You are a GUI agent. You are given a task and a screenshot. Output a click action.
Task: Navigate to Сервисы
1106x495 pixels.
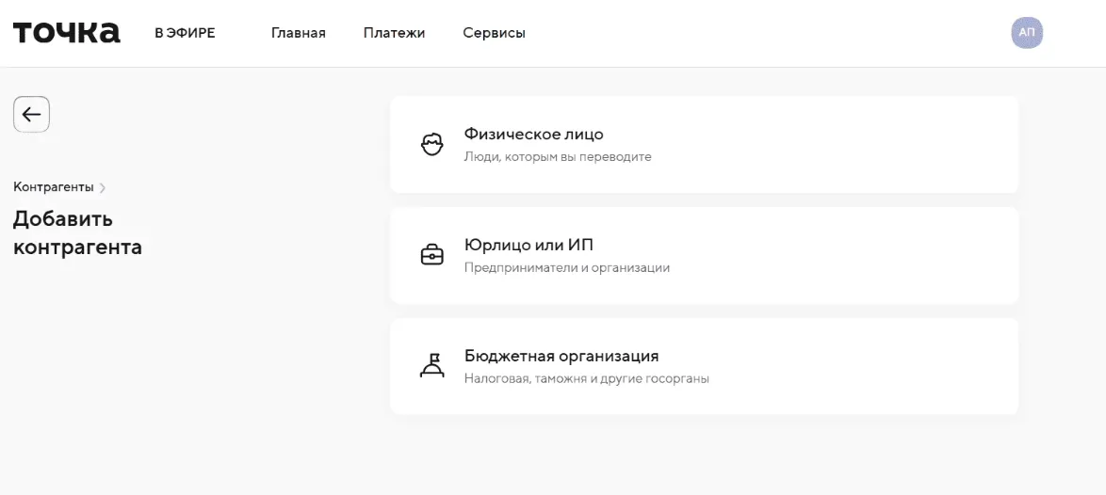pyautogui.click(x=494, y=33)
